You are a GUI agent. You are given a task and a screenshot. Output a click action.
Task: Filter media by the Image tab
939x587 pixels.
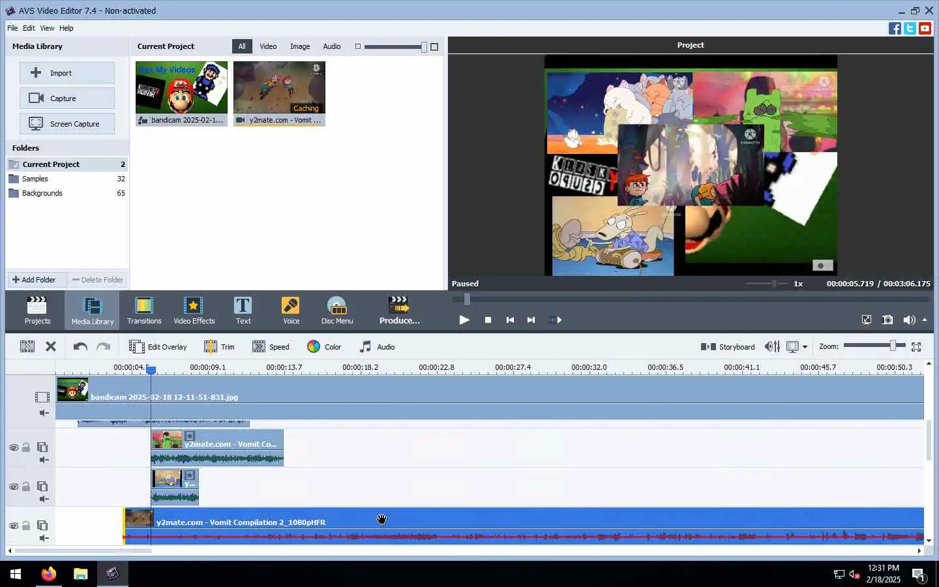(x=300, y=46)
